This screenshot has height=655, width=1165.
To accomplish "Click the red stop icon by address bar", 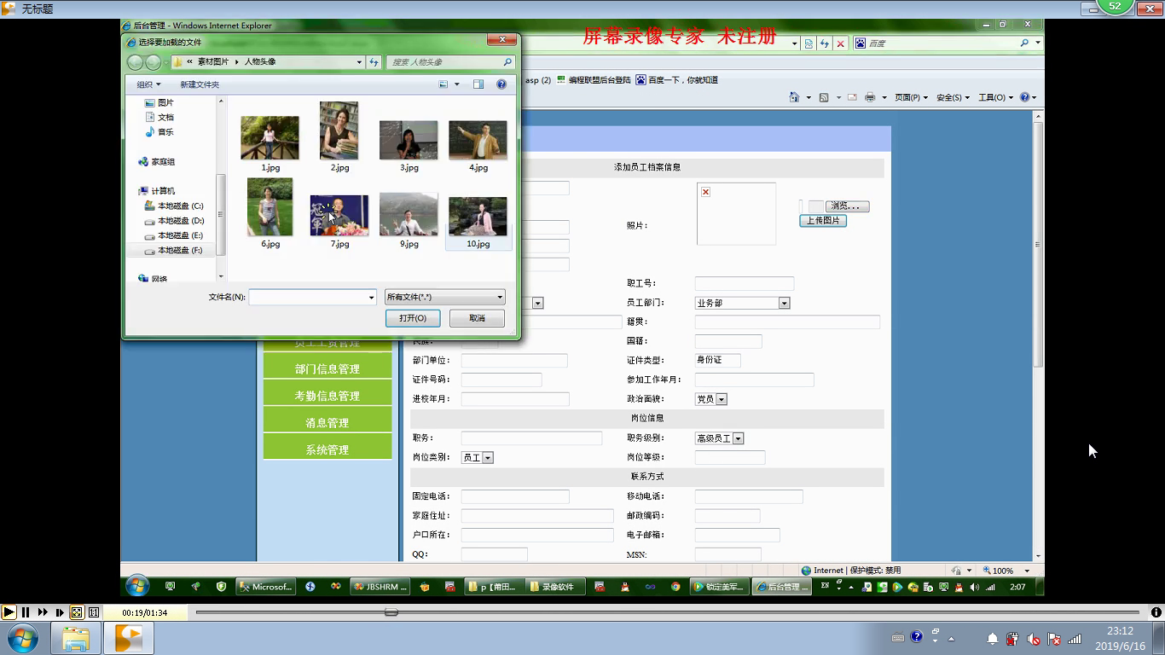I will coord(841,43).
